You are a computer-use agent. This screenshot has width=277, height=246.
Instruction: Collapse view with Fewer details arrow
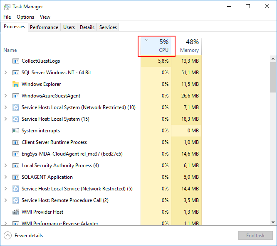[x=7, y=236]
